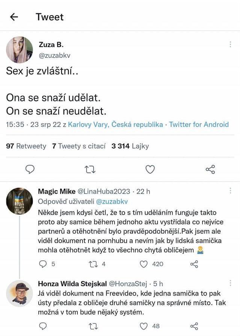Share Zuza B.'s tweet via the share icon

pyautogui.click(x=210, y=170)
